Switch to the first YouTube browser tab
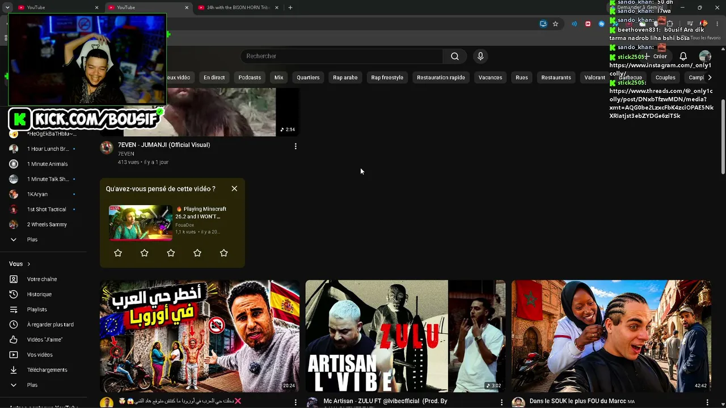Viewport: 726px width, 408px height. tap(56, 7)
